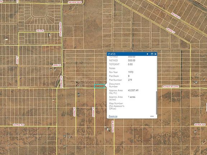The height and width of the screenshot is (155, 207).
Task: Click the Inca Rd street label
Action: (40, 30)
